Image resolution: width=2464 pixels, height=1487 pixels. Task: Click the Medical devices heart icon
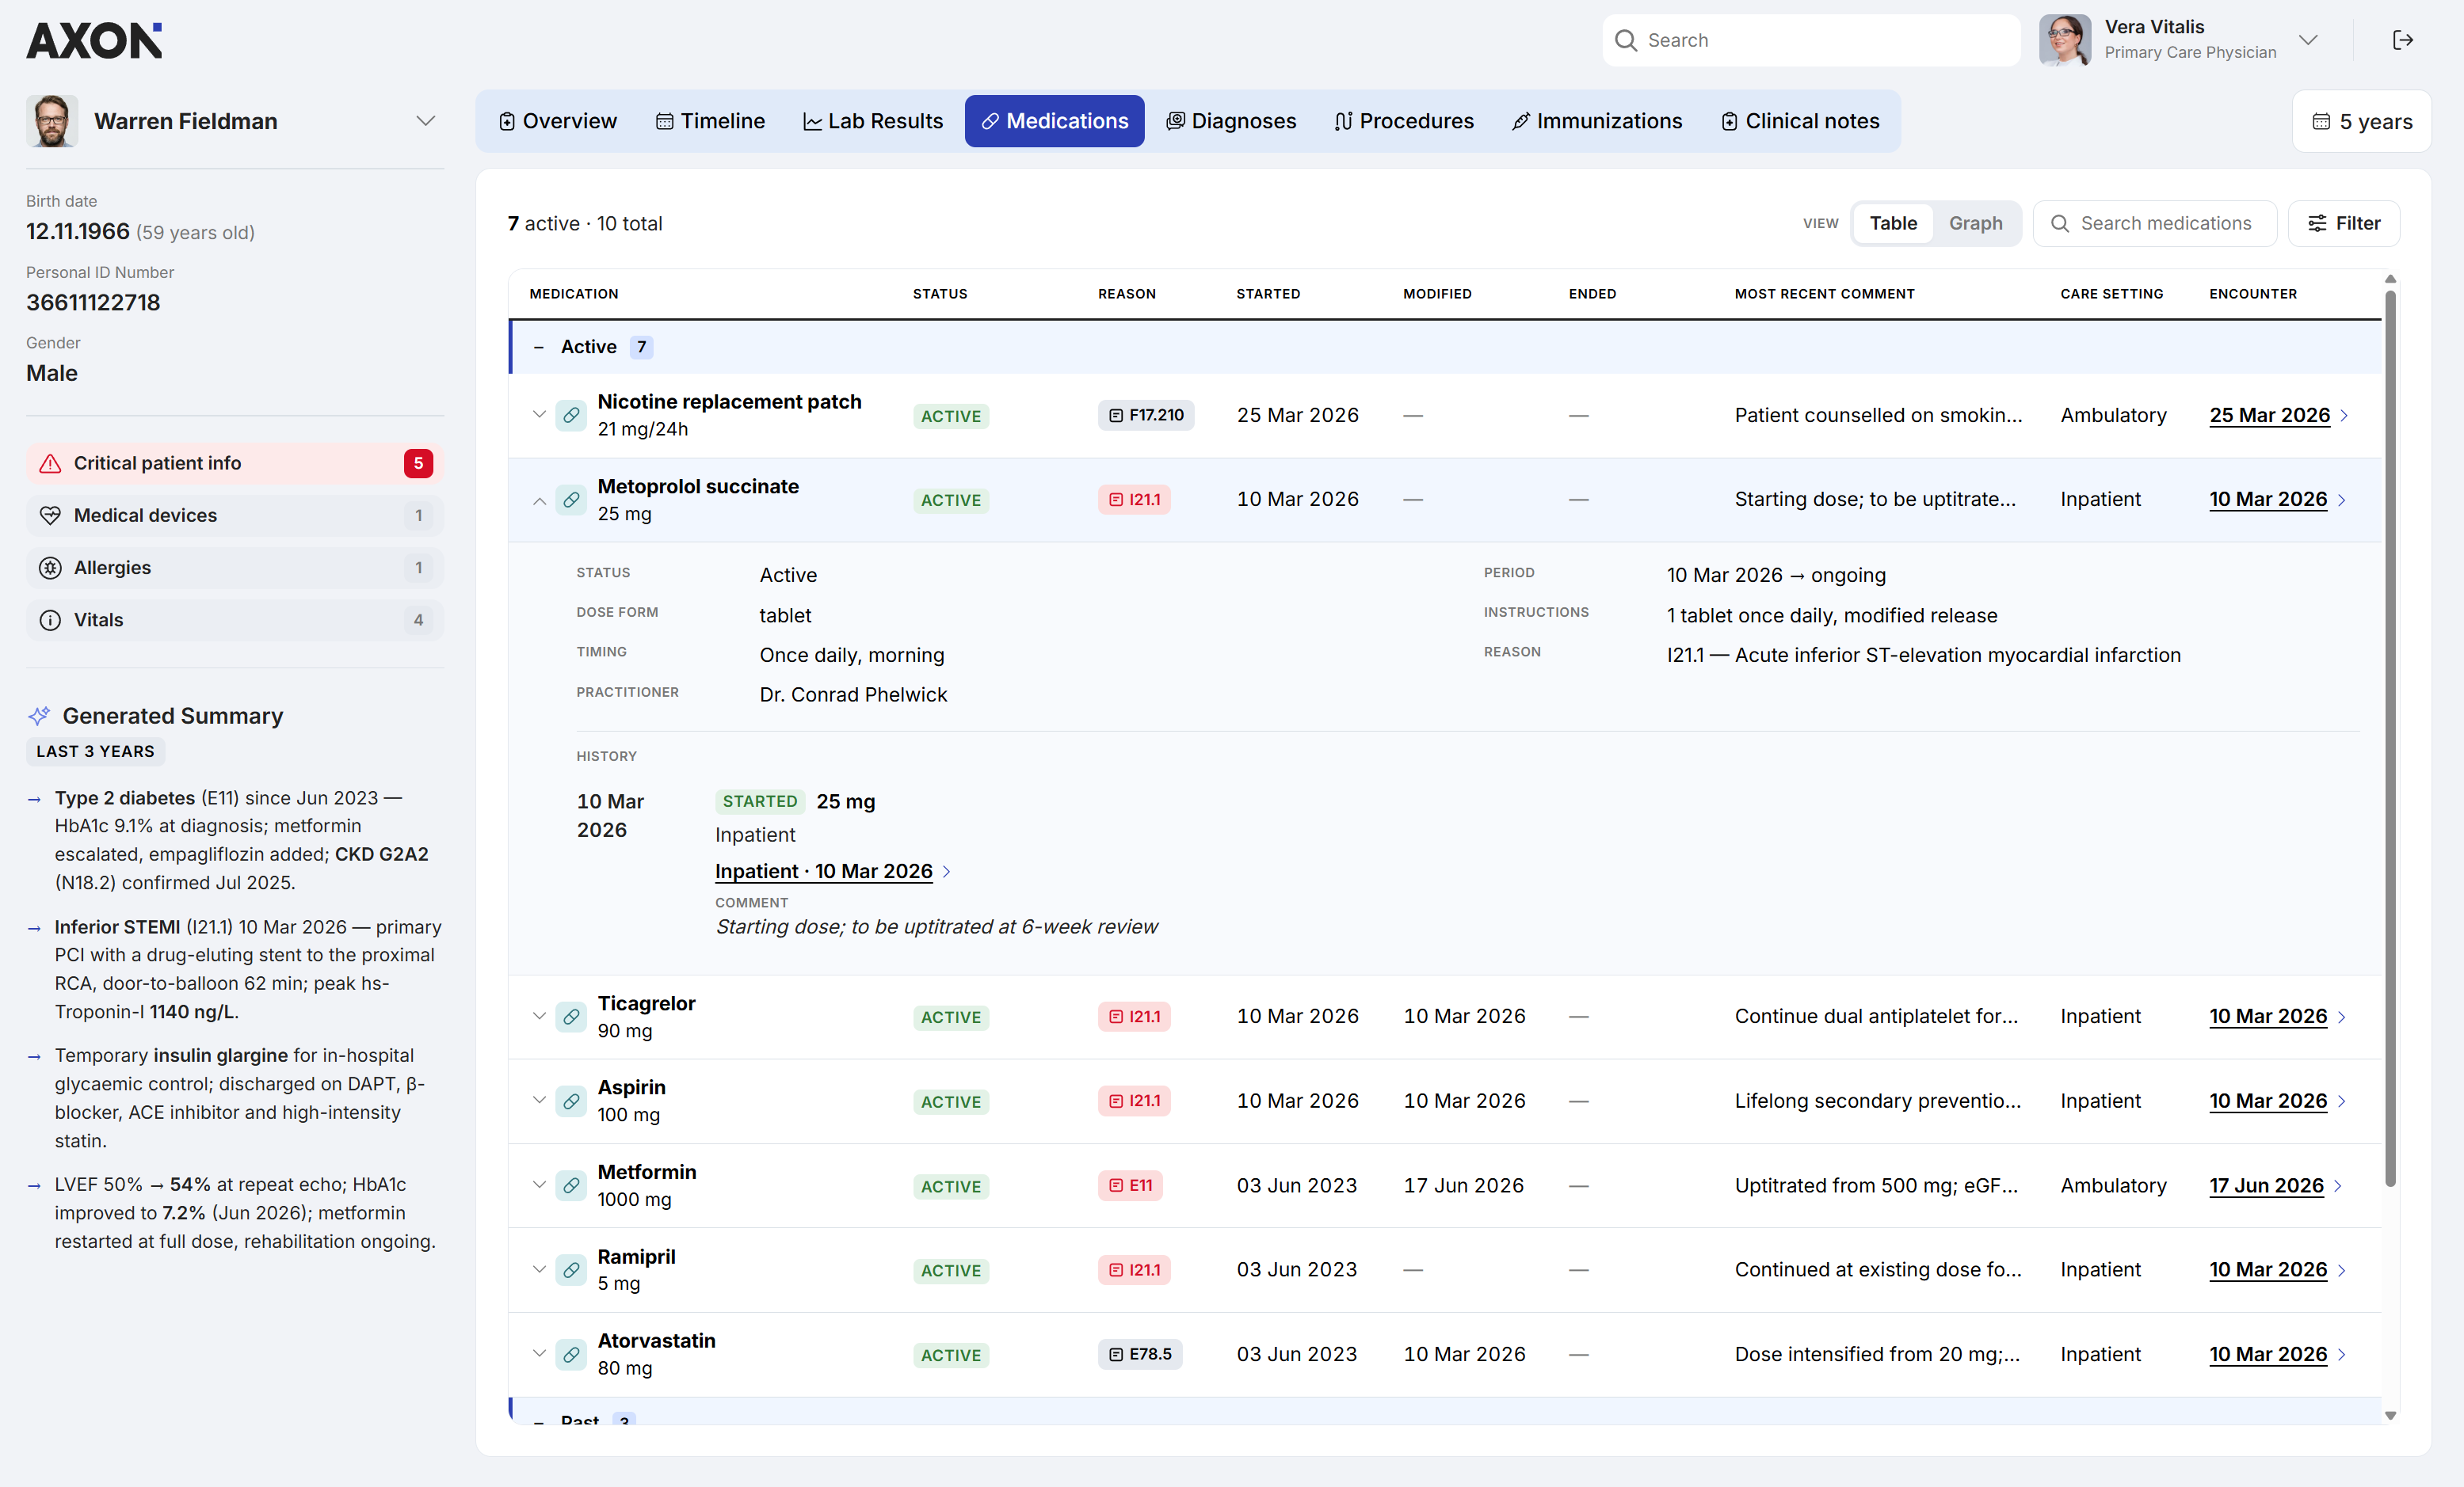coord(50,515)
